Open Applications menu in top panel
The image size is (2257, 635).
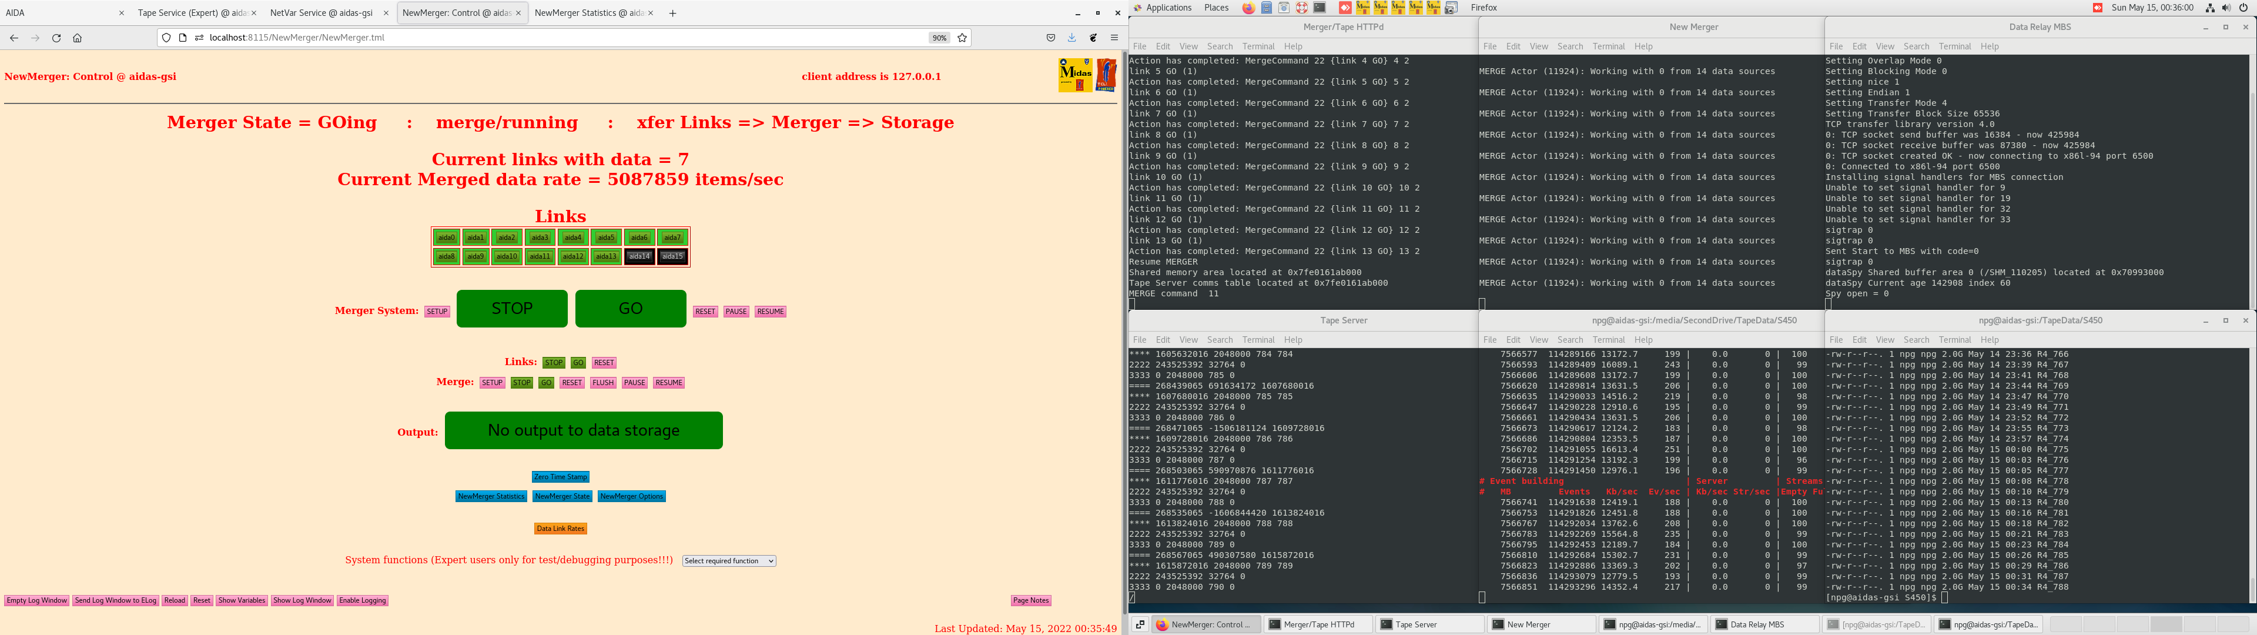(1169, 8)
